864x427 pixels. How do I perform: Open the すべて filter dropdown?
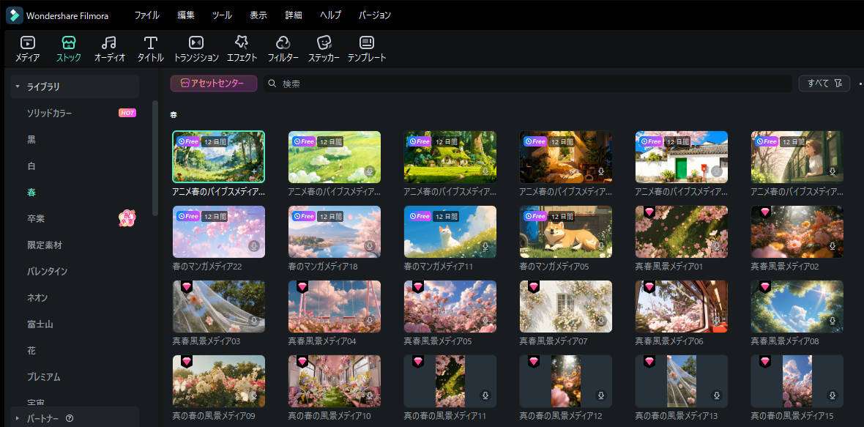click(824, 83)
